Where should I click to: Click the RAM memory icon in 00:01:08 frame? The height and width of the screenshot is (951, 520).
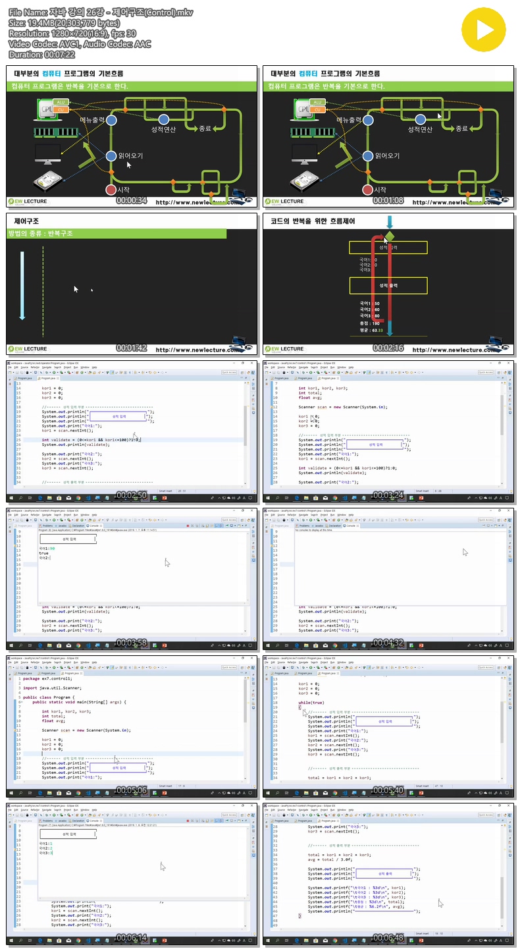click(x=313, y=131)
